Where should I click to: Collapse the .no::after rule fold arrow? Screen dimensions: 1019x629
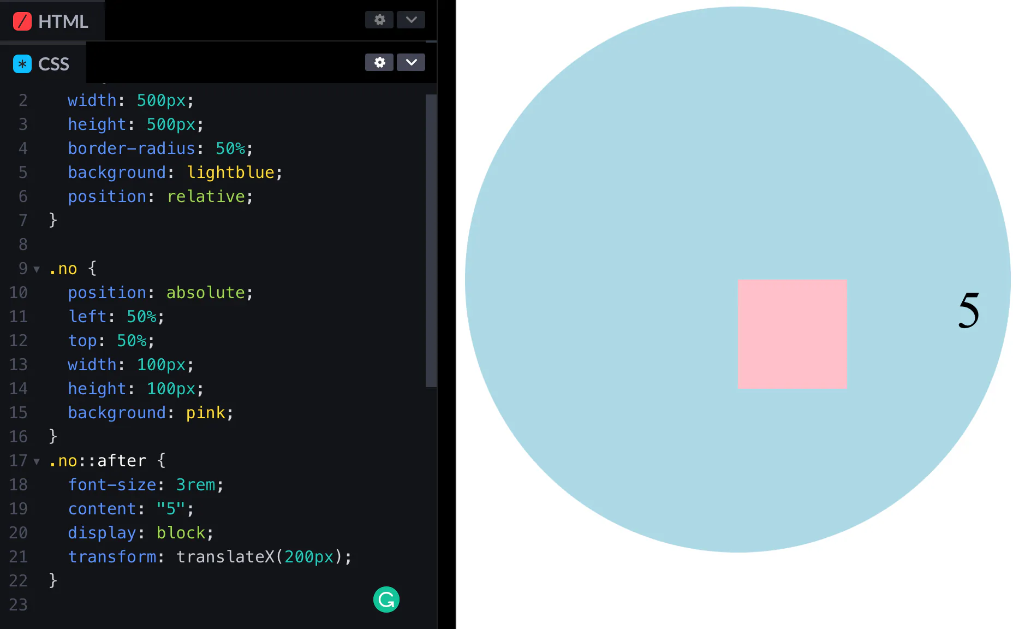pyautogui.click(x=37, y=461)
